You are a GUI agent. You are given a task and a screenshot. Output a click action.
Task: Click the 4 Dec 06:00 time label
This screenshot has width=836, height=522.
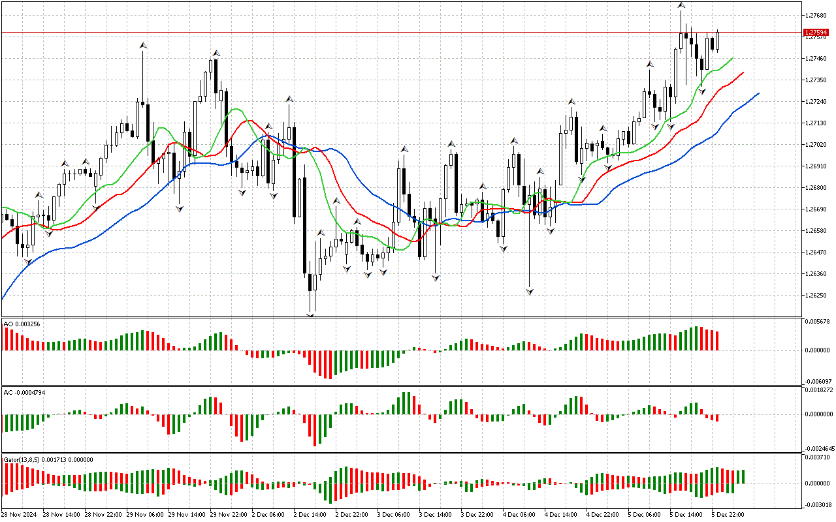tap(519, 515)
